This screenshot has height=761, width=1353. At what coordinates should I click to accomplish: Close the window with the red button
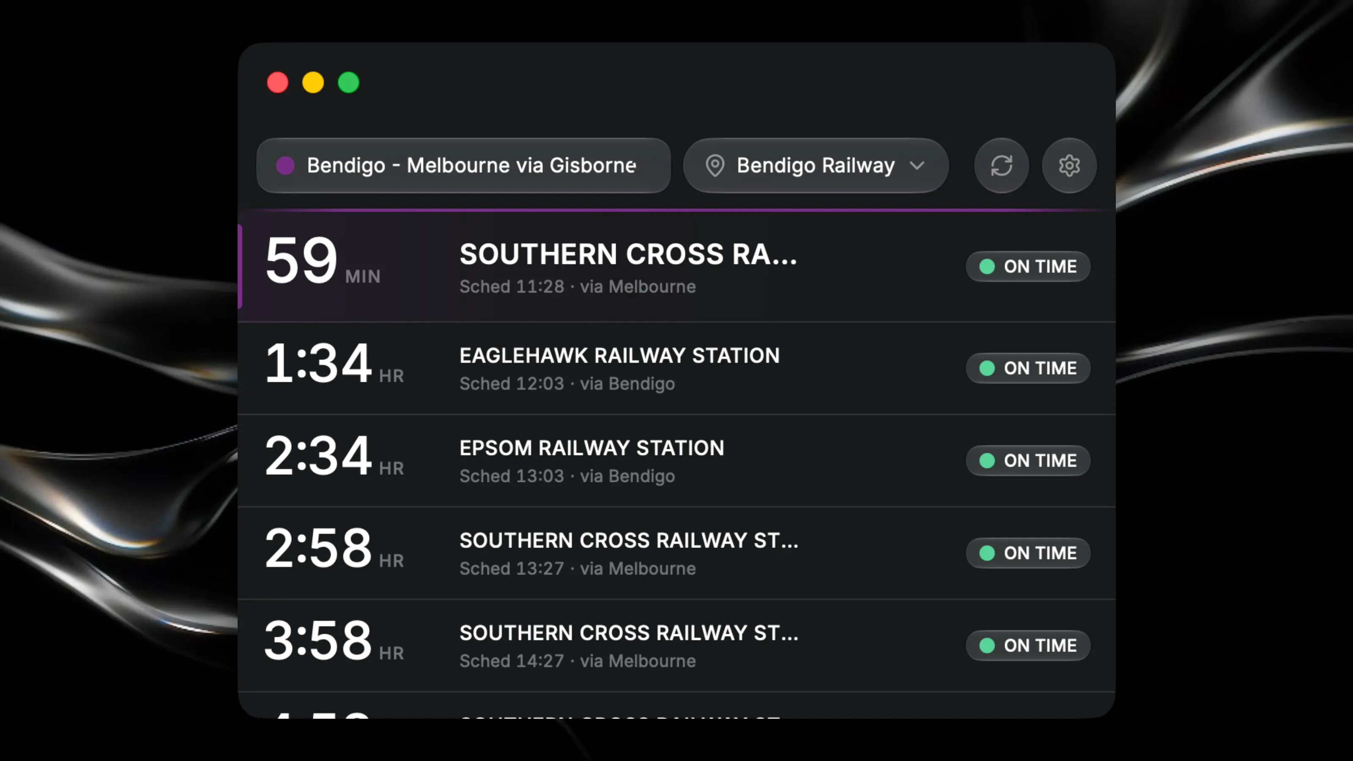277,82
